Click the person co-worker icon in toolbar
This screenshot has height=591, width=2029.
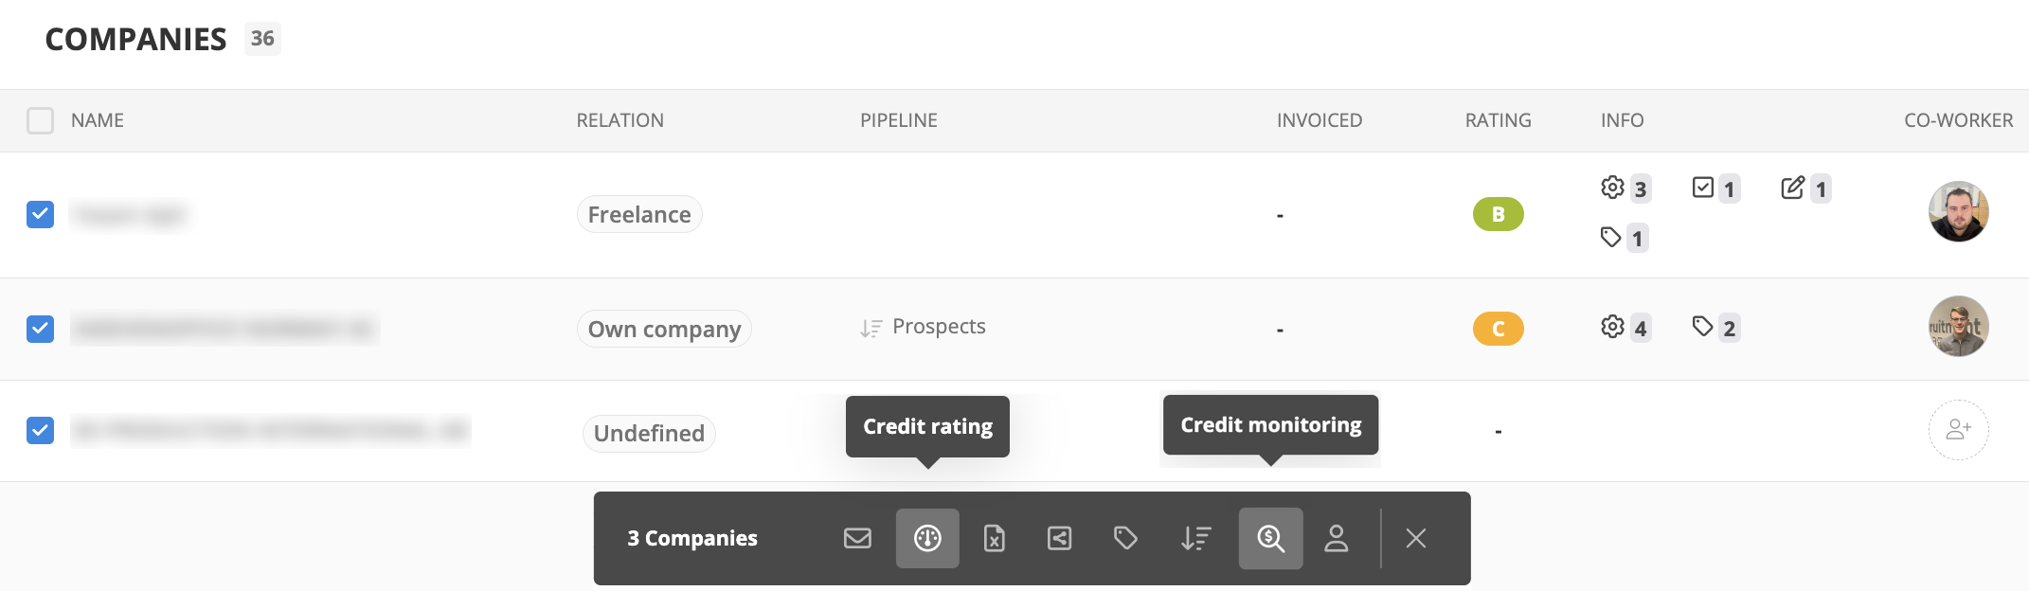coord(1336,538)
